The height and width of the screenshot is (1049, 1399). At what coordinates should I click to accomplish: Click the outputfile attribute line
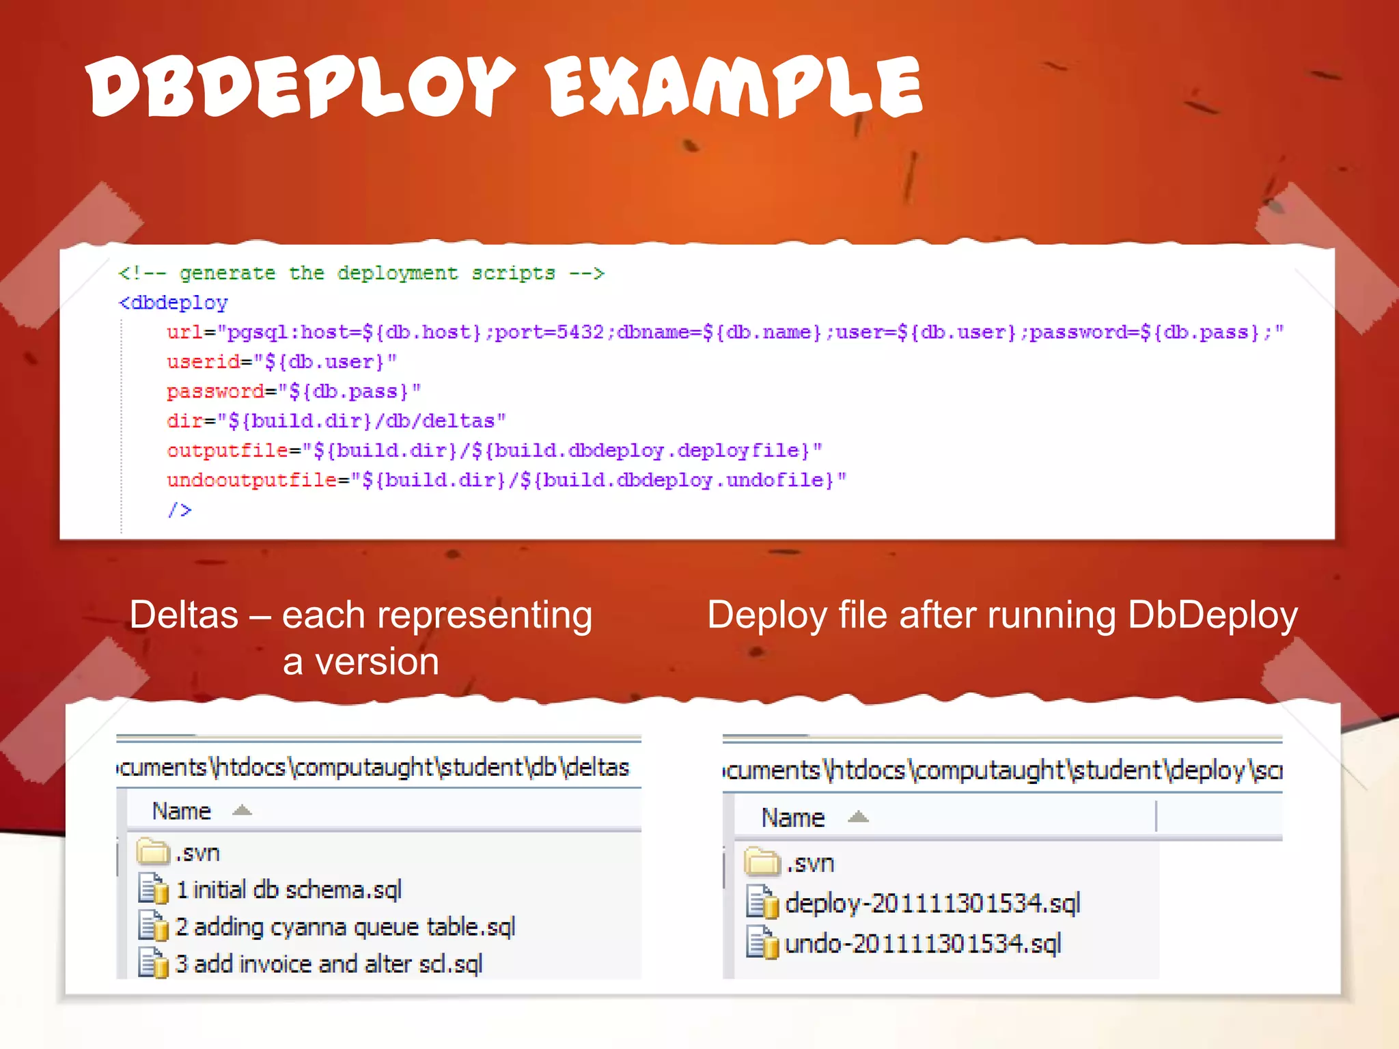pos(495,451)
